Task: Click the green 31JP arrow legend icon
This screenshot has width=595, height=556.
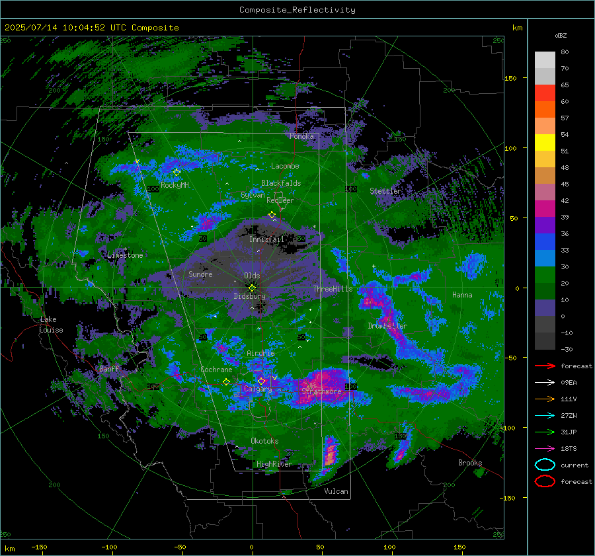Action: pos(545,432)
